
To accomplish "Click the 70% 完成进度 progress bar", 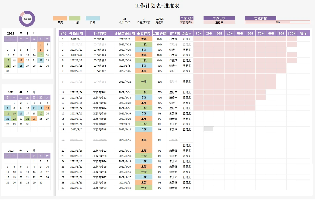I will (x=277, y=22).
